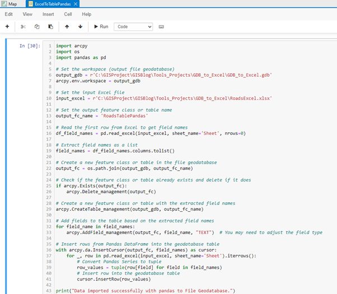Click 'import pandas as pd' line
Image resolution: width=337 pixels, height=294 pixels.
pos(81,58)
